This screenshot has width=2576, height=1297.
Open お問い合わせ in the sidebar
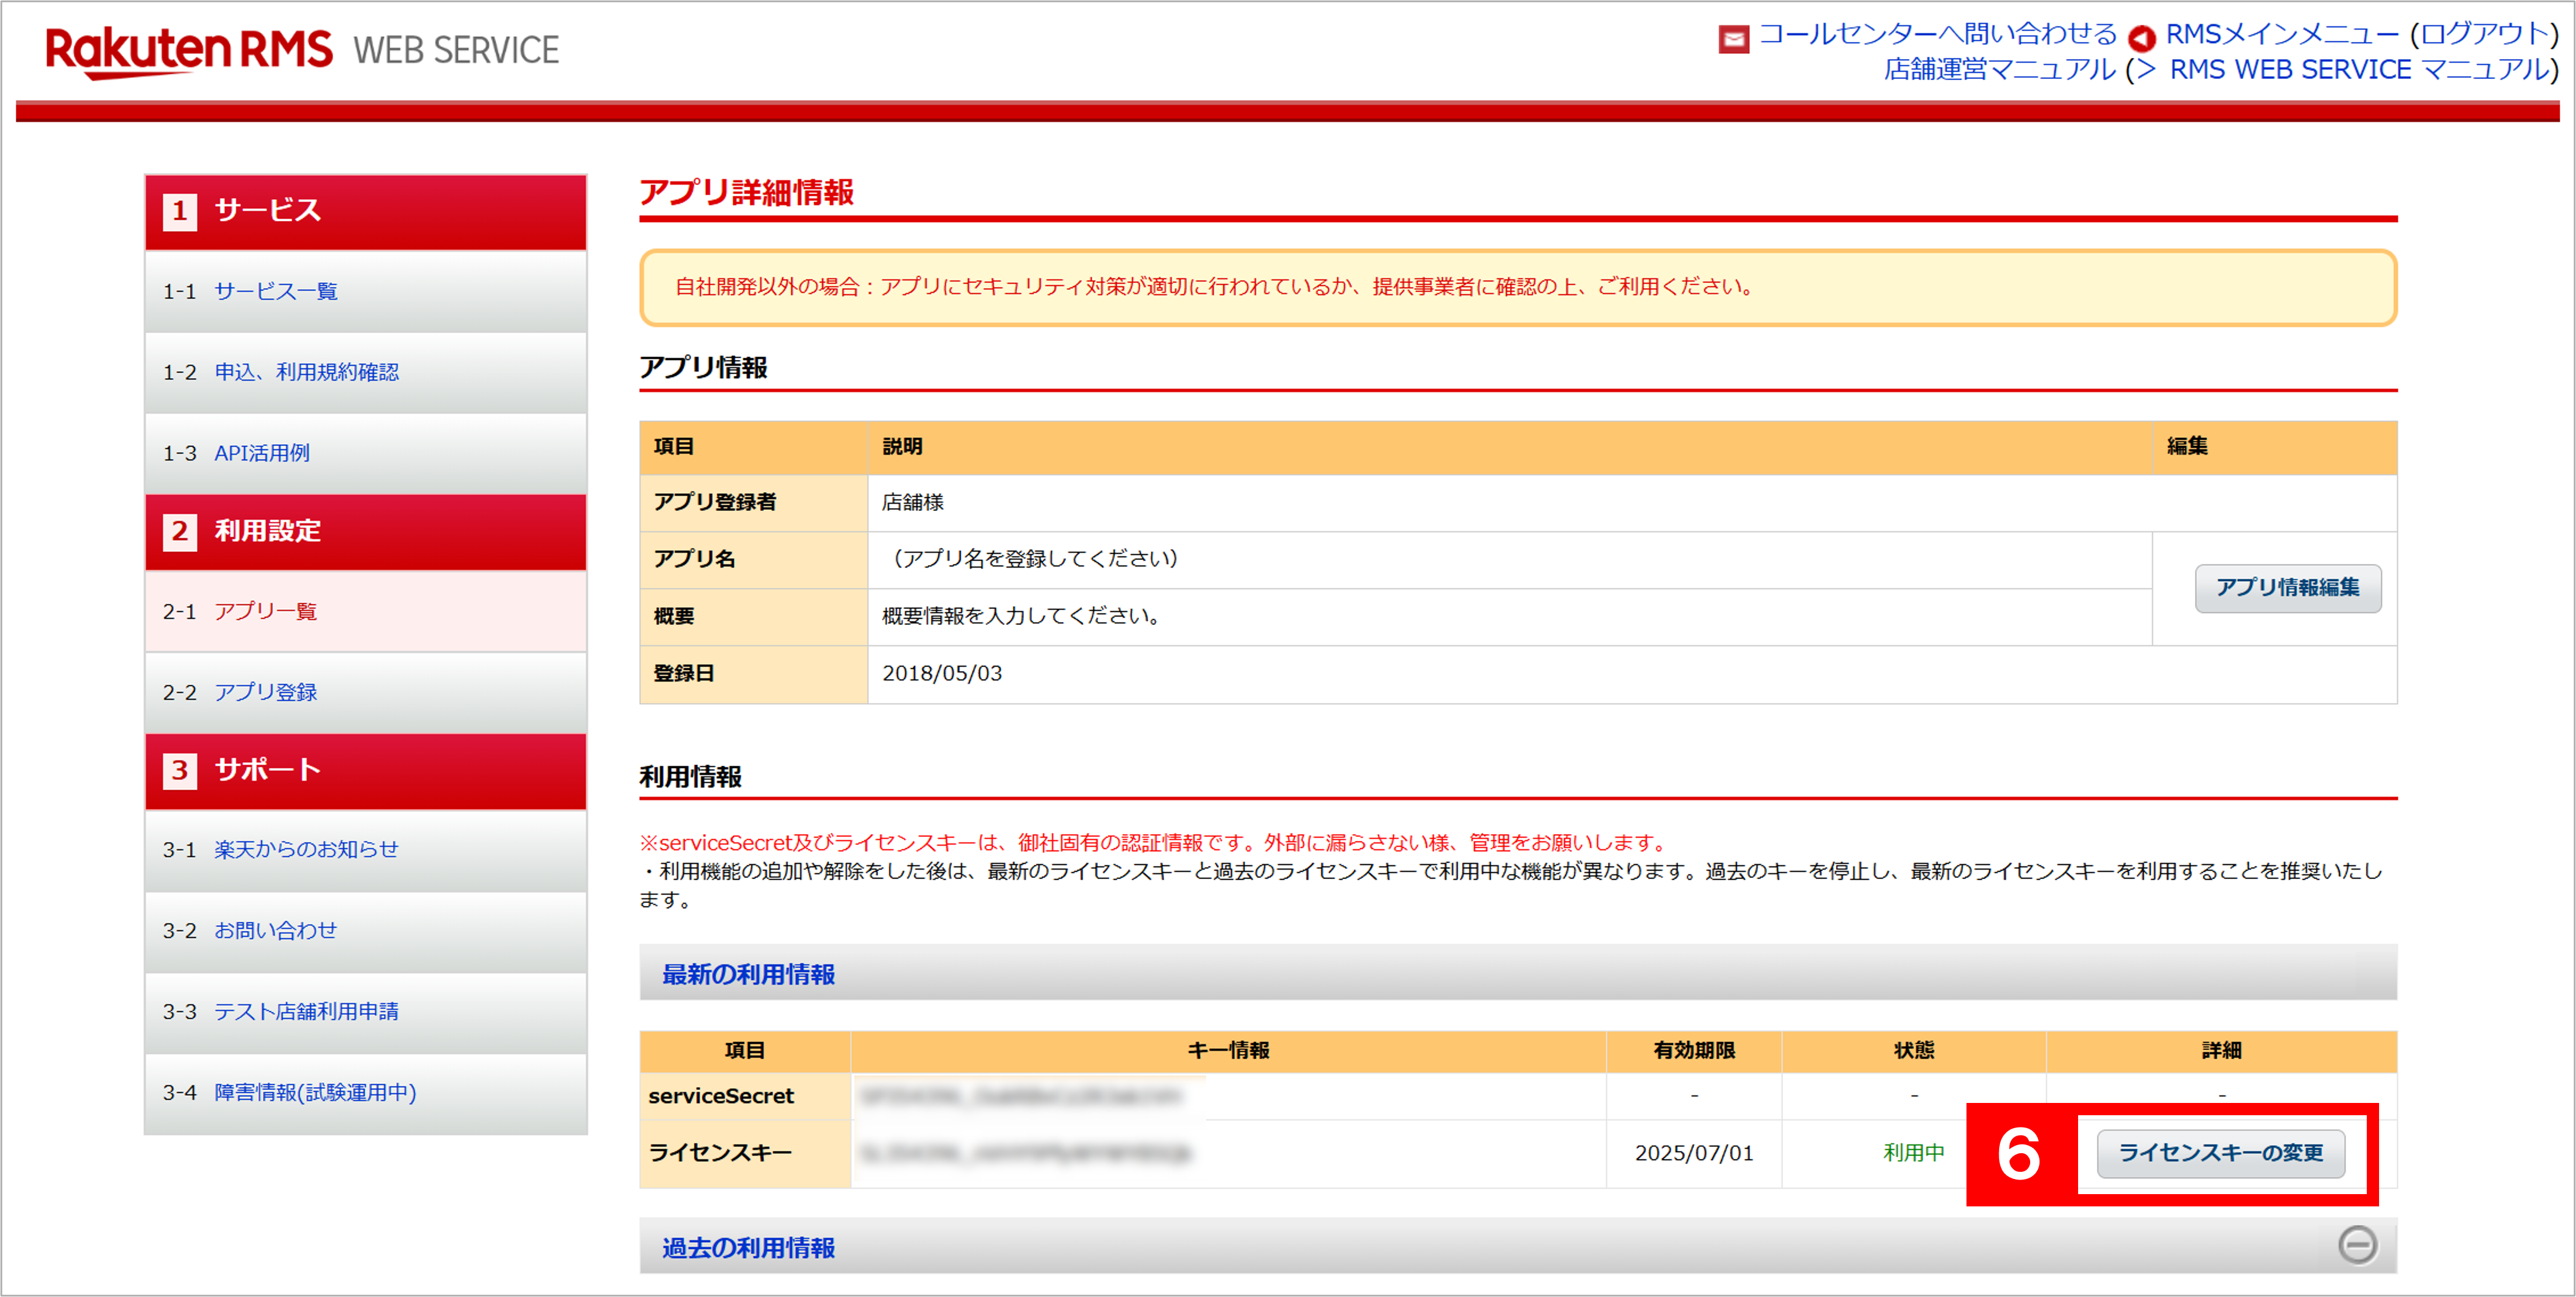point(275,930)
